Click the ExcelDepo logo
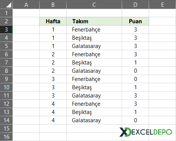176x141 pixels. (x=146, y=132)
